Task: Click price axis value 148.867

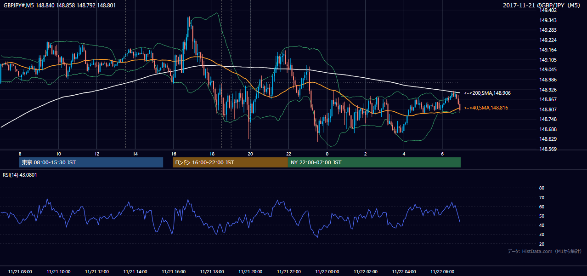Action: (547, 99)
